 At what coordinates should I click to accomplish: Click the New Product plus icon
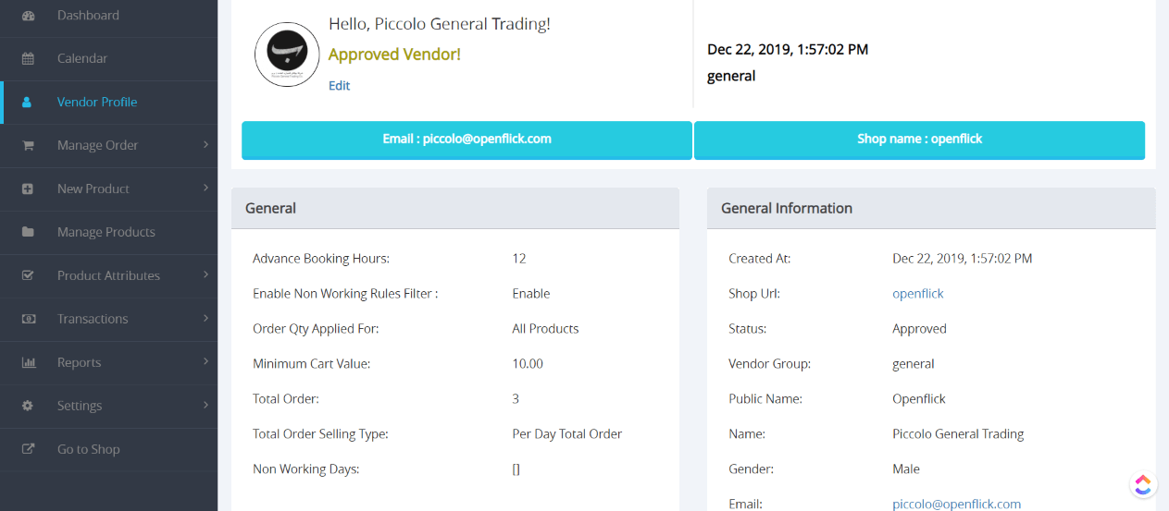[28, 189]
